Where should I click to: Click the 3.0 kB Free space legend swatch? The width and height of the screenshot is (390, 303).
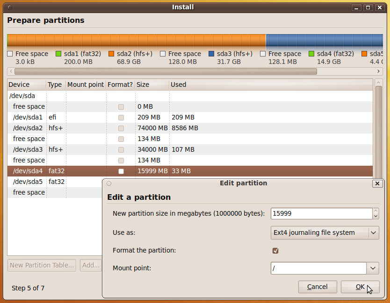point(10,54)
